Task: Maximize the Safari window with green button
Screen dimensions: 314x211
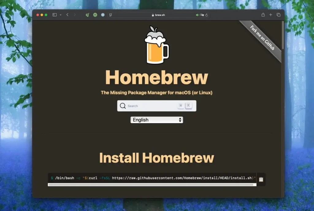Action: [x=46, y=15]
